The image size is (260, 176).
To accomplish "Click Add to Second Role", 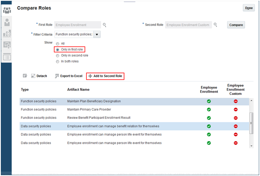I will point(105,76).
